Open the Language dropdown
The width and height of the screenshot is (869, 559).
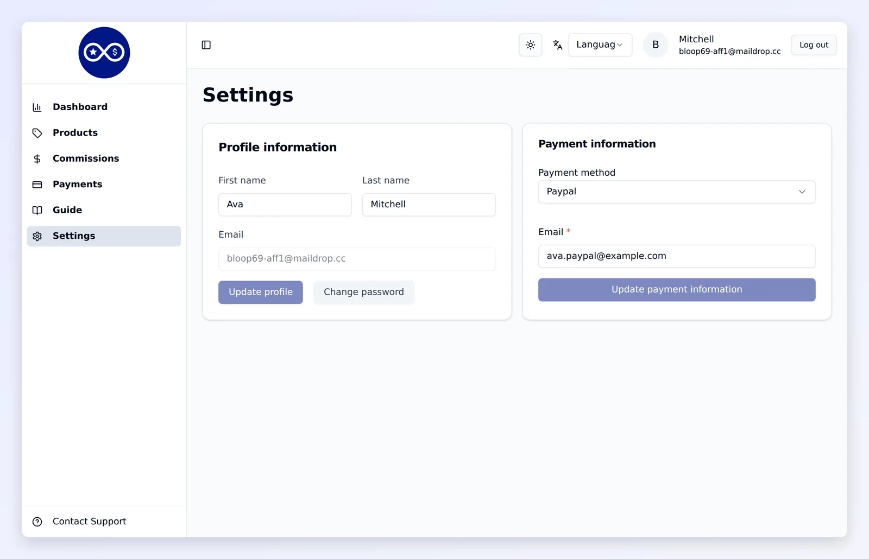pos(600,45)
